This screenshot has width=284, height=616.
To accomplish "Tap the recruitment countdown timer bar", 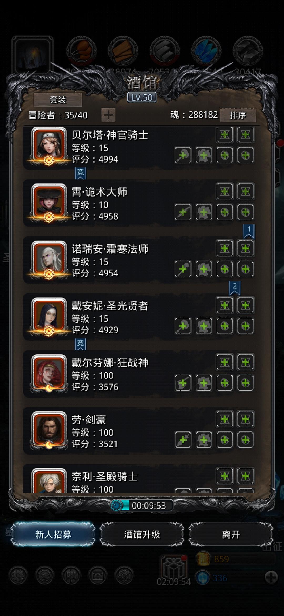I will 142,505.
